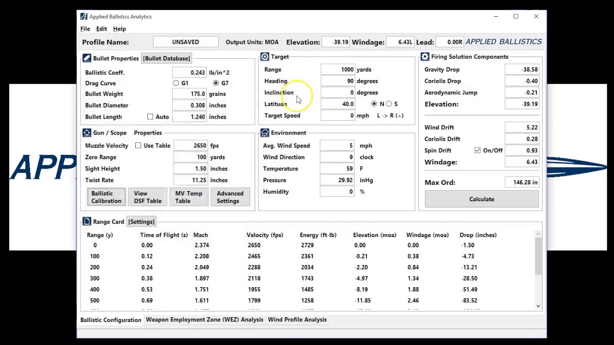
Task: Click the Gun / Scope section icon
Action: coord(87,133)
